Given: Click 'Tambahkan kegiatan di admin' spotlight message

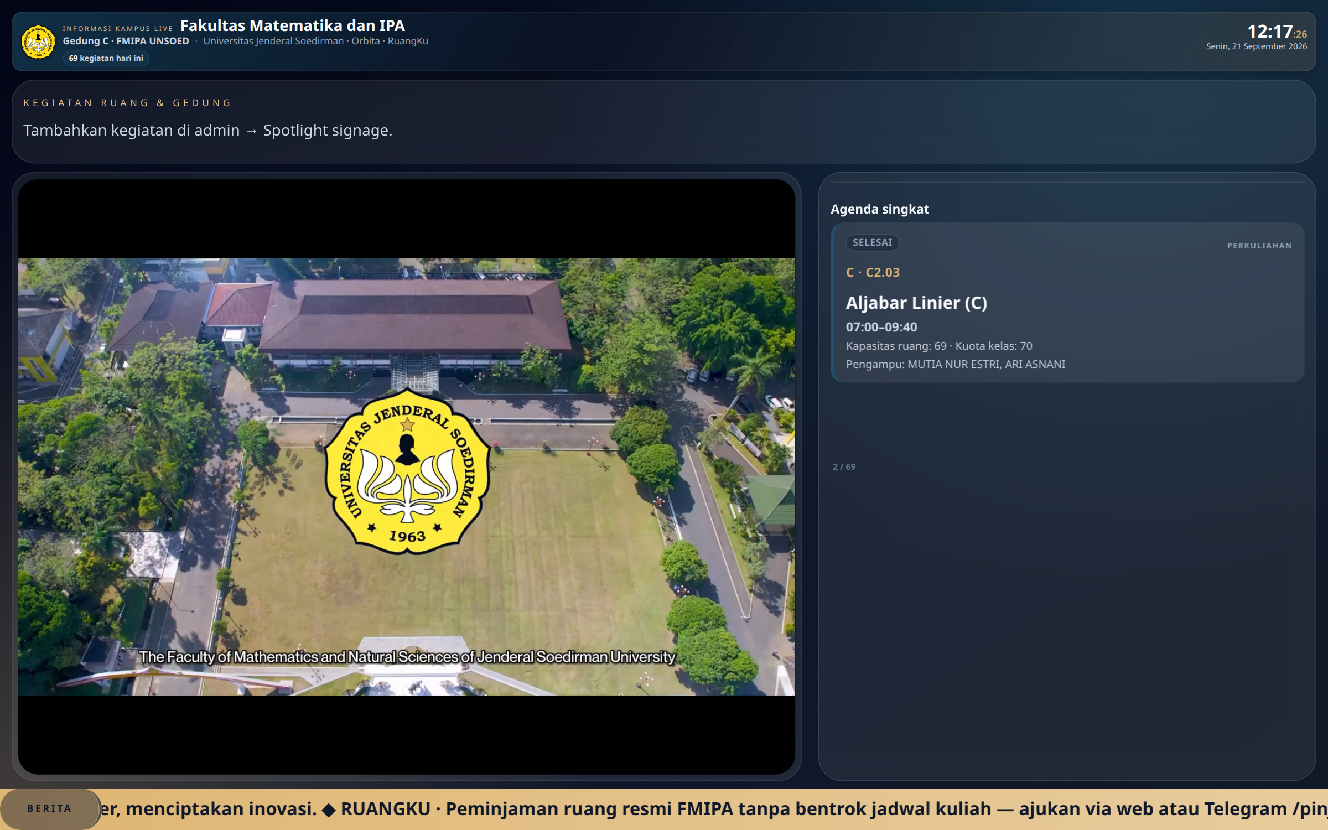Looking at the screenshot, I should tap(207, 130).
